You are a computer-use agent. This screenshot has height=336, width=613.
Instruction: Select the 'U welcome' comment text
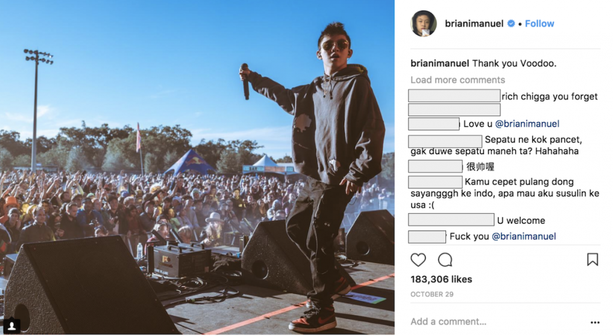click(x=521, y=220)
